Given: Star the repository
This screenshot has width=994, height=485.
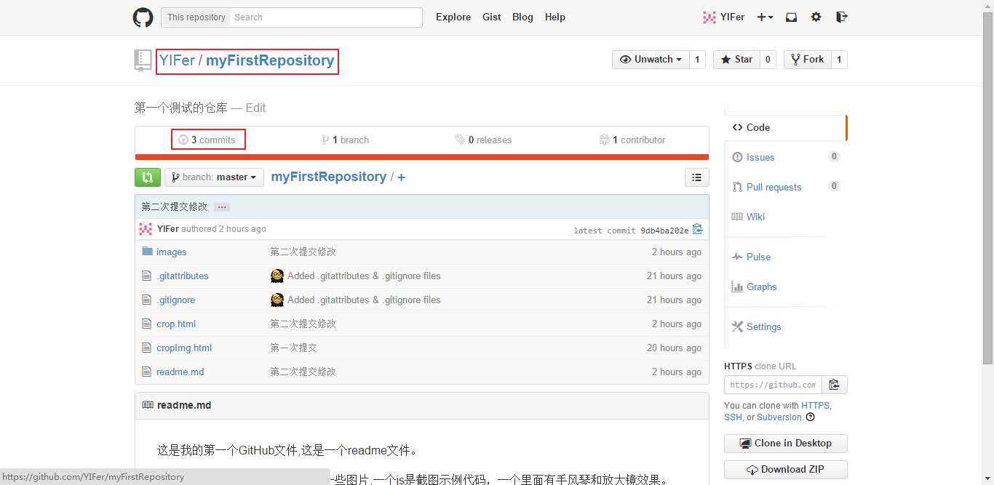Looking at the screenshot, I should click(x=736, y=60).
